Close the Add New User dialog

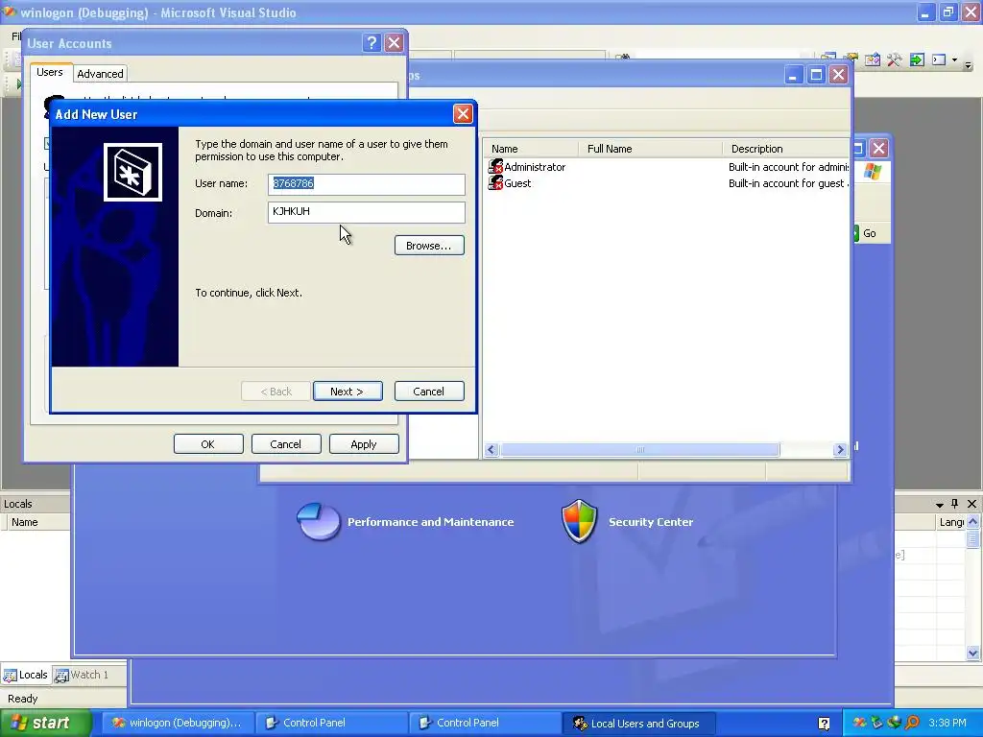pyautogui.click(x=463, y=113)
